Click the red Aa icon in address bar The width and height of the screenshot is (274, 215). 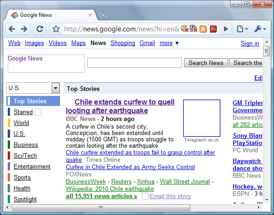click(214, 29)
